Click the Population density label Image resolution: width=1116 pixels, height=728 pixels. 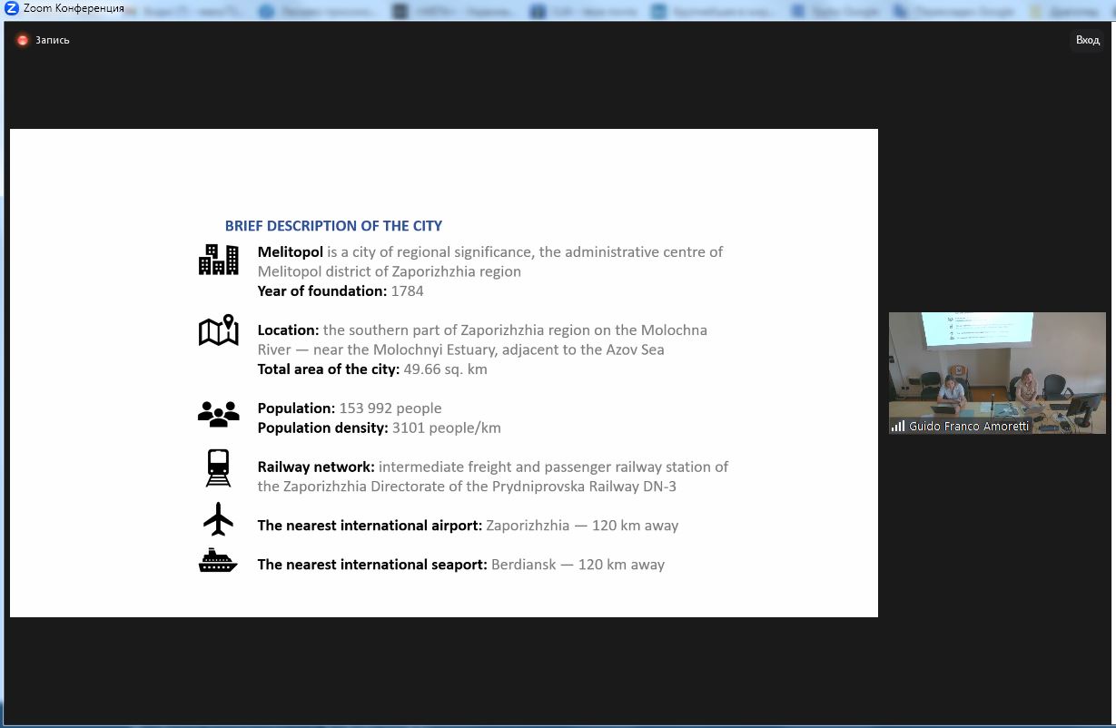point(322,428)
